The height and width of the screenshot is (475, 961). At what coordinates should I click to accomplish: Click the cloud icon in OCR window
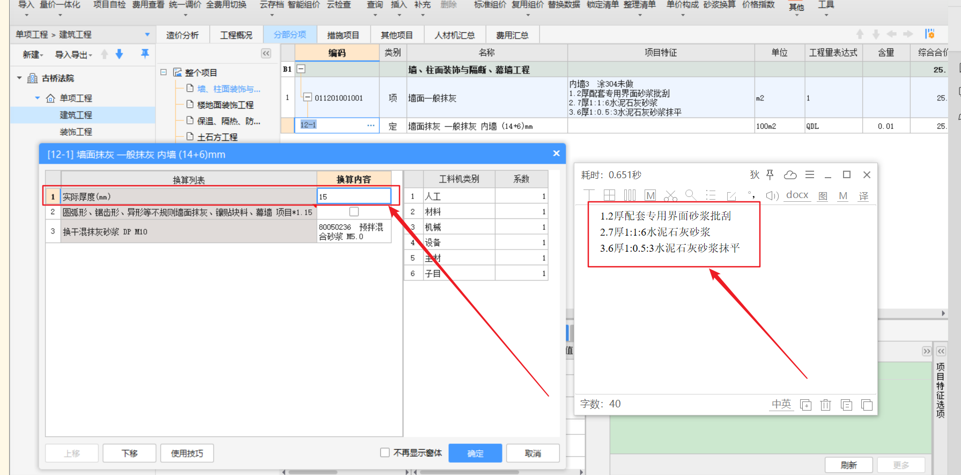[790, 174]
